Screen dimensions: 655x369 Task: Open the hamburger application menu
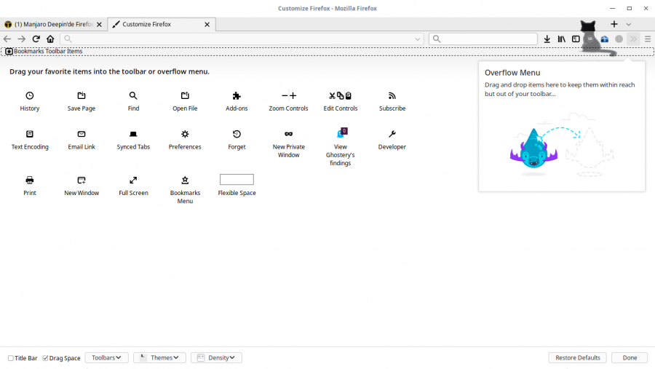pos(648,39)
